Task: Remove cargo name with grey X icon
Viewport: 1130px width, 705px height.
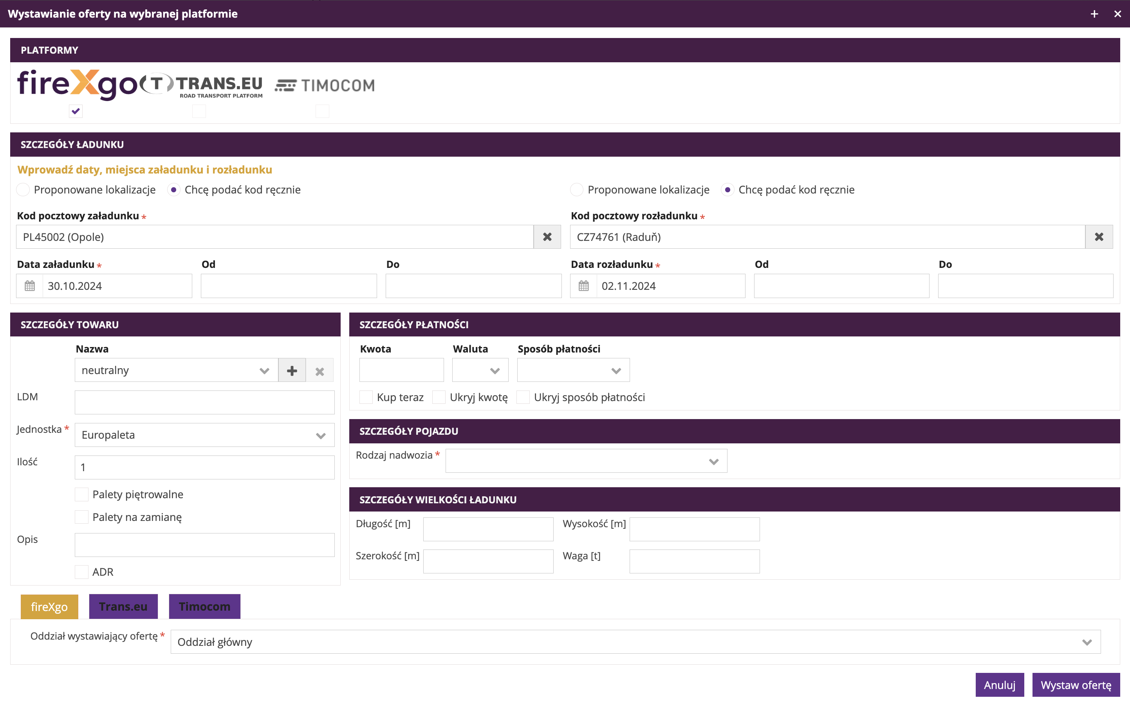Action: (x=320, y=371)
